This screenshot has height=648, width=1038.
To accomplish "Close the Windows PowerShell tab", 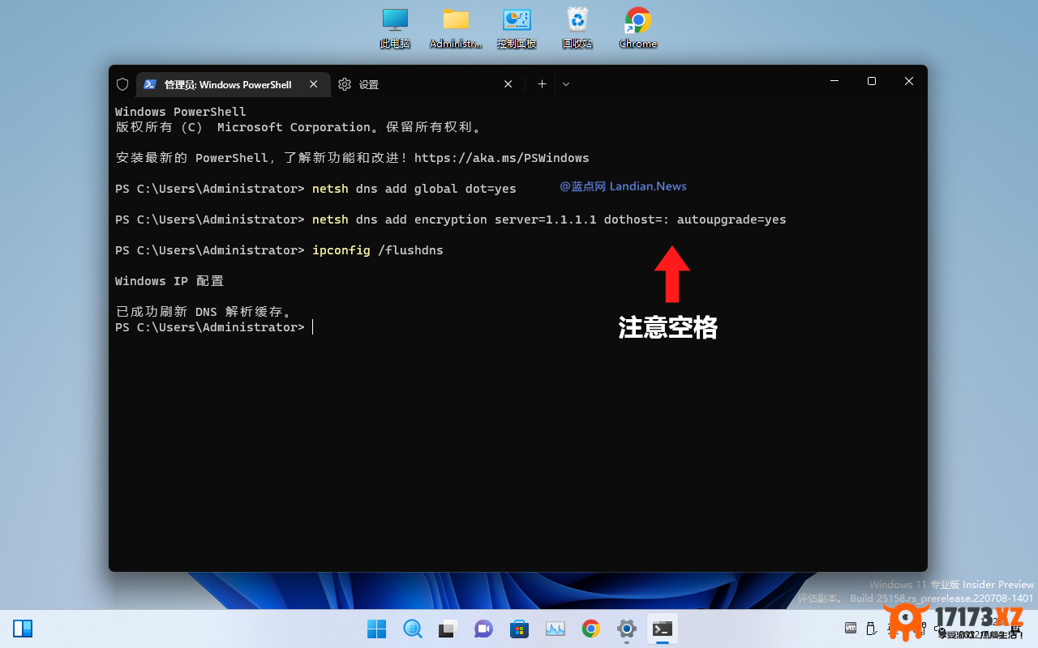I will click(x=313, y=84).
